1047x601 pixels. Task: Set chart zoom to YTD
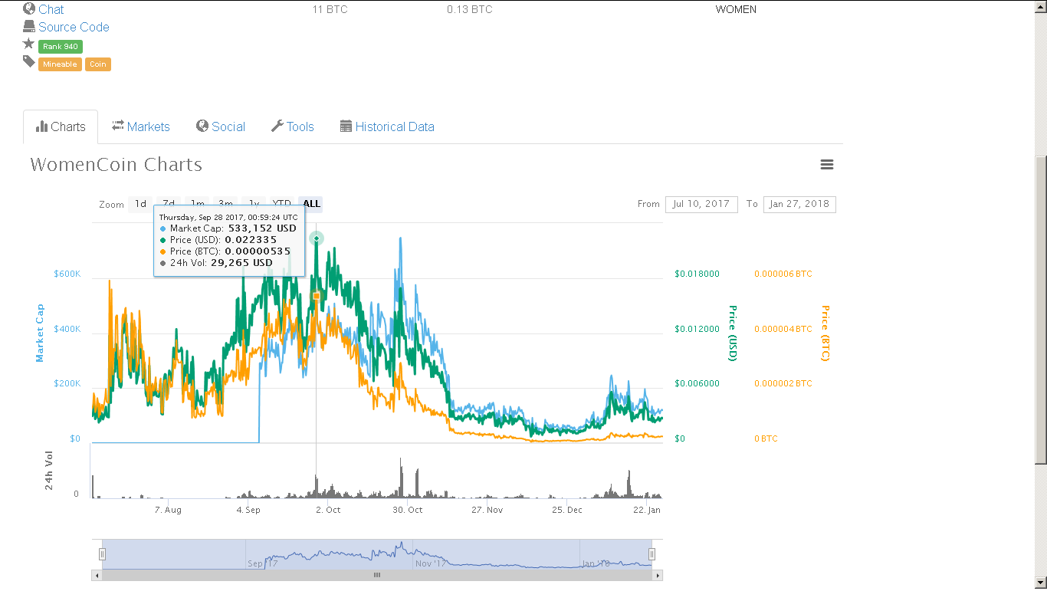point(282,204)
